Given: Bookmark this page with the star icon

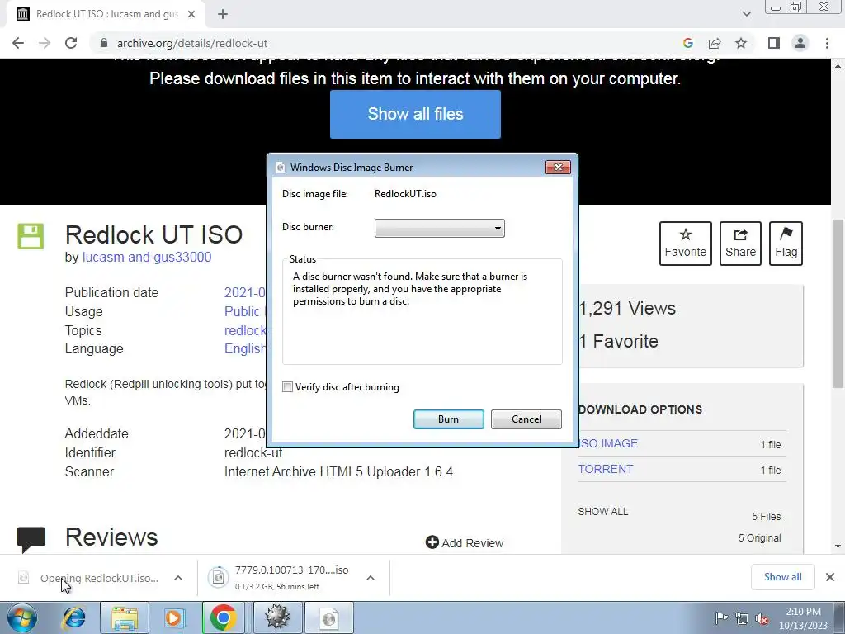Looking at the screenshot, I should point(741,43).
